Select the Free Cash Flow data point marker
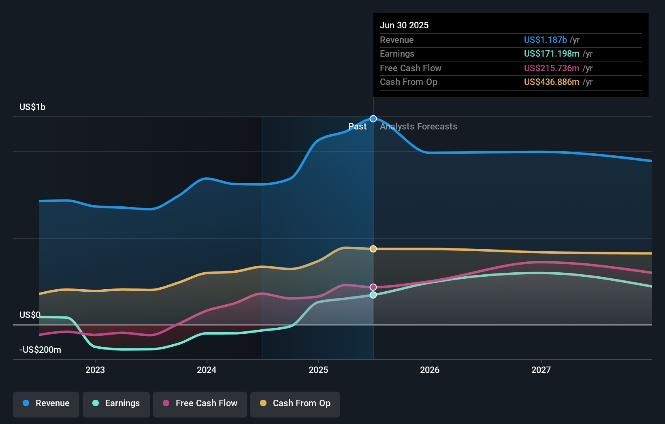This screenshot has width=665, height=424. 373,287
